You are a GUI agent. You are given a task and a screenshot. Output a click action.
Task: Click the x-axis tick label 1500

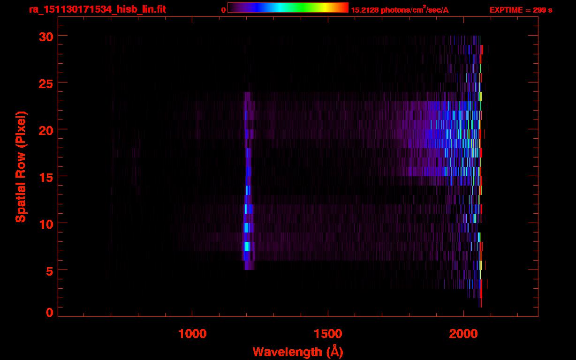coord(328,333)
